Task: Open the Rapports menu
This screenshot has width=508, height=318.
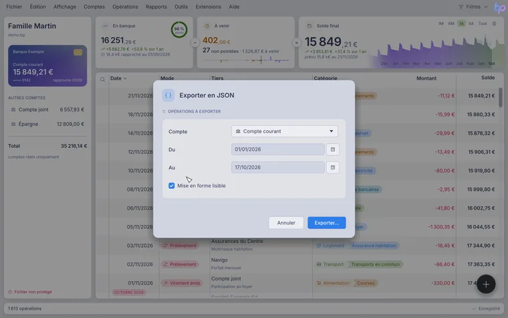Action: tap(156, 7)
